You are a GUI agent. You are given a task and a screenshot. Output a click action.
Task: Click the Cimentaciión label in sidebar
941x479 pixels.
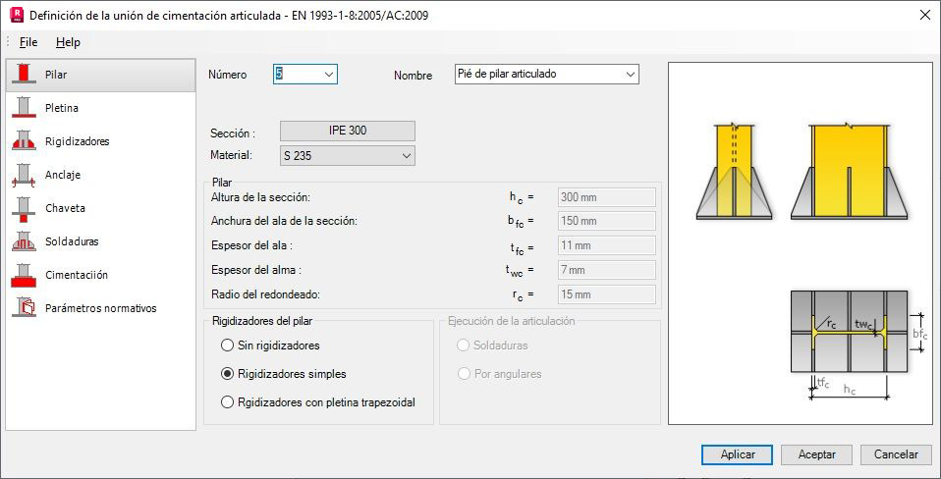click(x=77, y=275)
